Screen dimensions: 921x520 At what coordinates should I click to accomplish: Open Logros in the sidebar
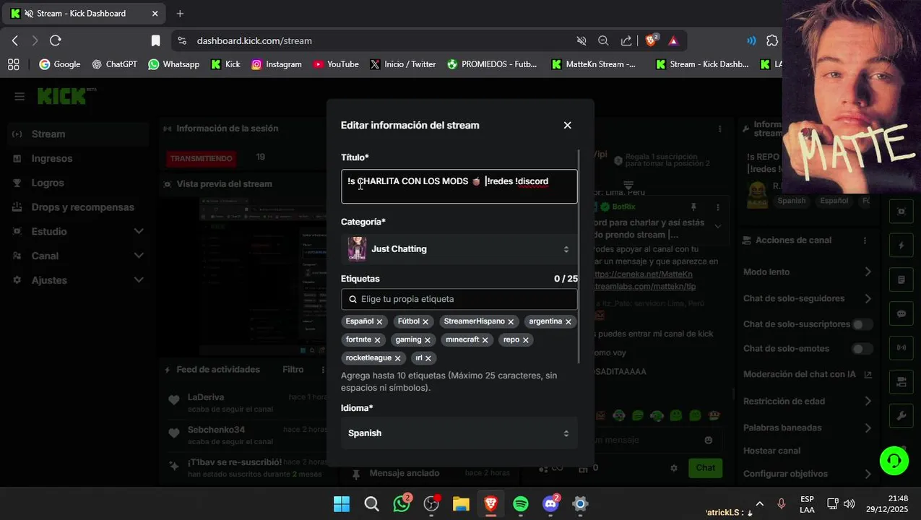tap(78, 183)
